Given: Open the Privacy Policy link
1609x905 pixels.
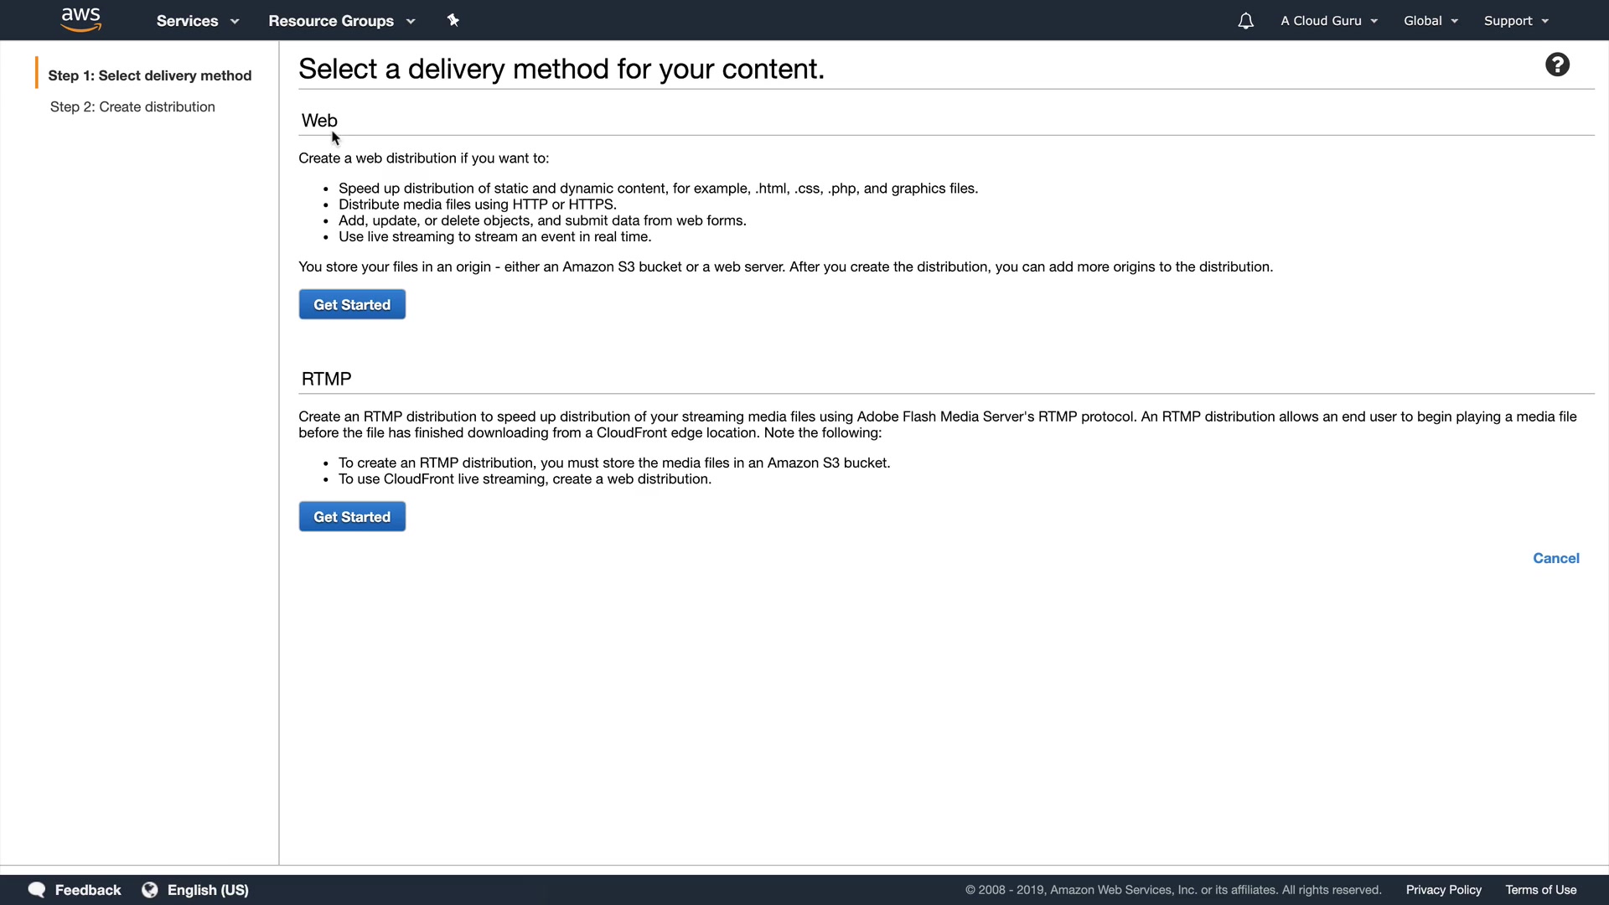Looking at the screenshot, I should pos(1443,890).
